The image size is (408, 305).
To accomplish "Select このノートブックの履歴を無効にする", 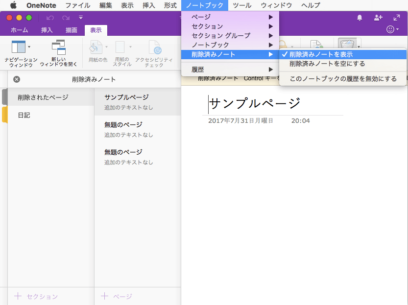I will (343, 79).
